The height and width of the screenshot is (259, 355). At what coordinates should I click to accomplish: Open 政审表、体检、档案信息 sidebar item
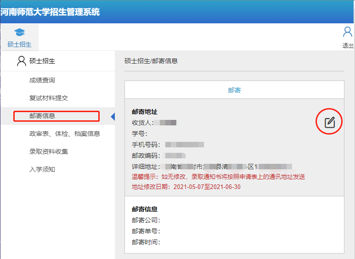(65, 134)
